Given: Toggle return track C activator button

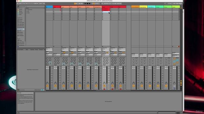Looking at the screenshot, I should click(150, 86).
